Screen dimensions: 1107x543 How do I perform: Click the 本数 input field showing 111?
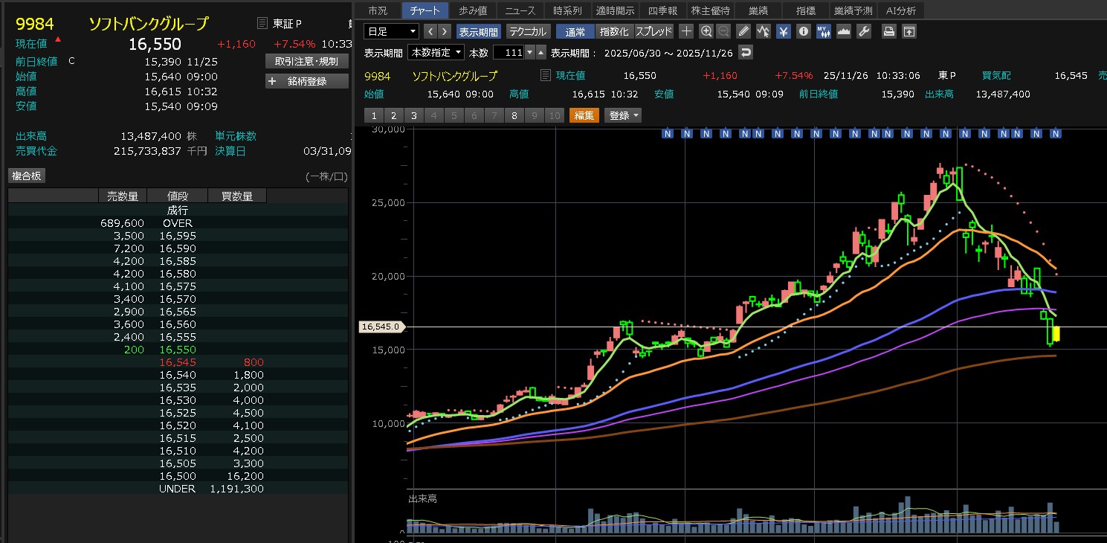(509, 53)
